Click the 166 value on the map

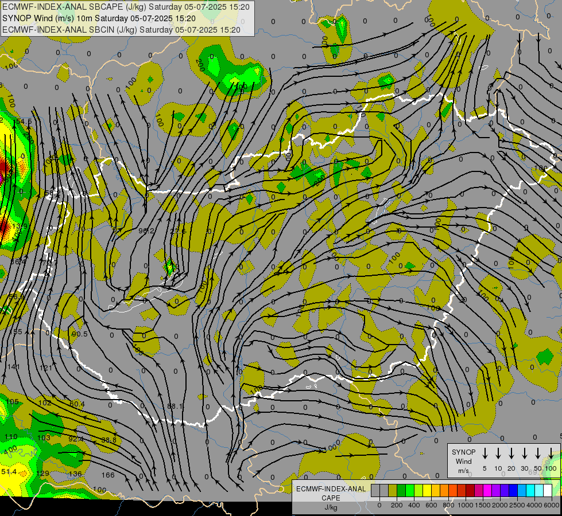pyautogui.click(x=108, y=475)
